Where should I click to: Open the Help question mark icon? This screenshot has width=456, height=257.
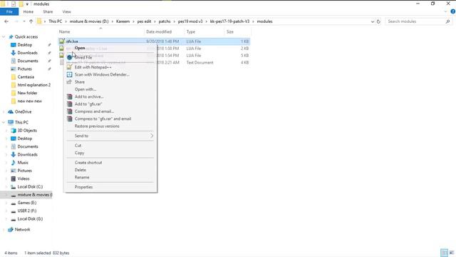[x=453, y=11]
